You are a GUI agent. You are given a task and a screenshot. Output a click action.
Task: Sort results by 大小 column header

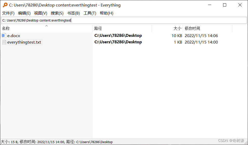167,29
